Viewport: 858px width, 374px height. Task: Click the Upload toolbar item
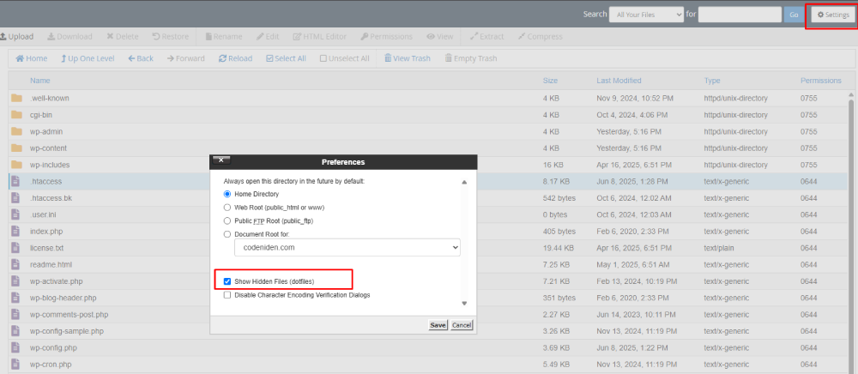coord(17,37)
